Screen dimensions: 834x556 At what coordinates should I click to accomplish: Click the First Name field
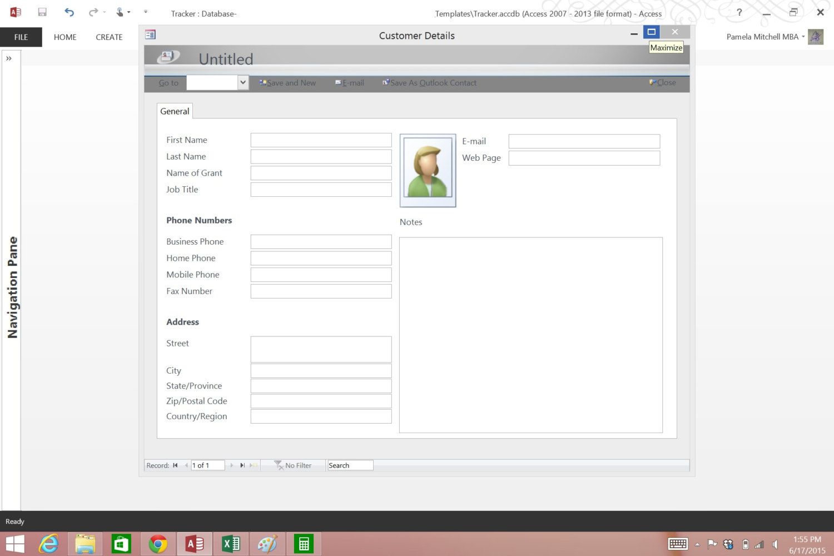(x=321, y=140)
